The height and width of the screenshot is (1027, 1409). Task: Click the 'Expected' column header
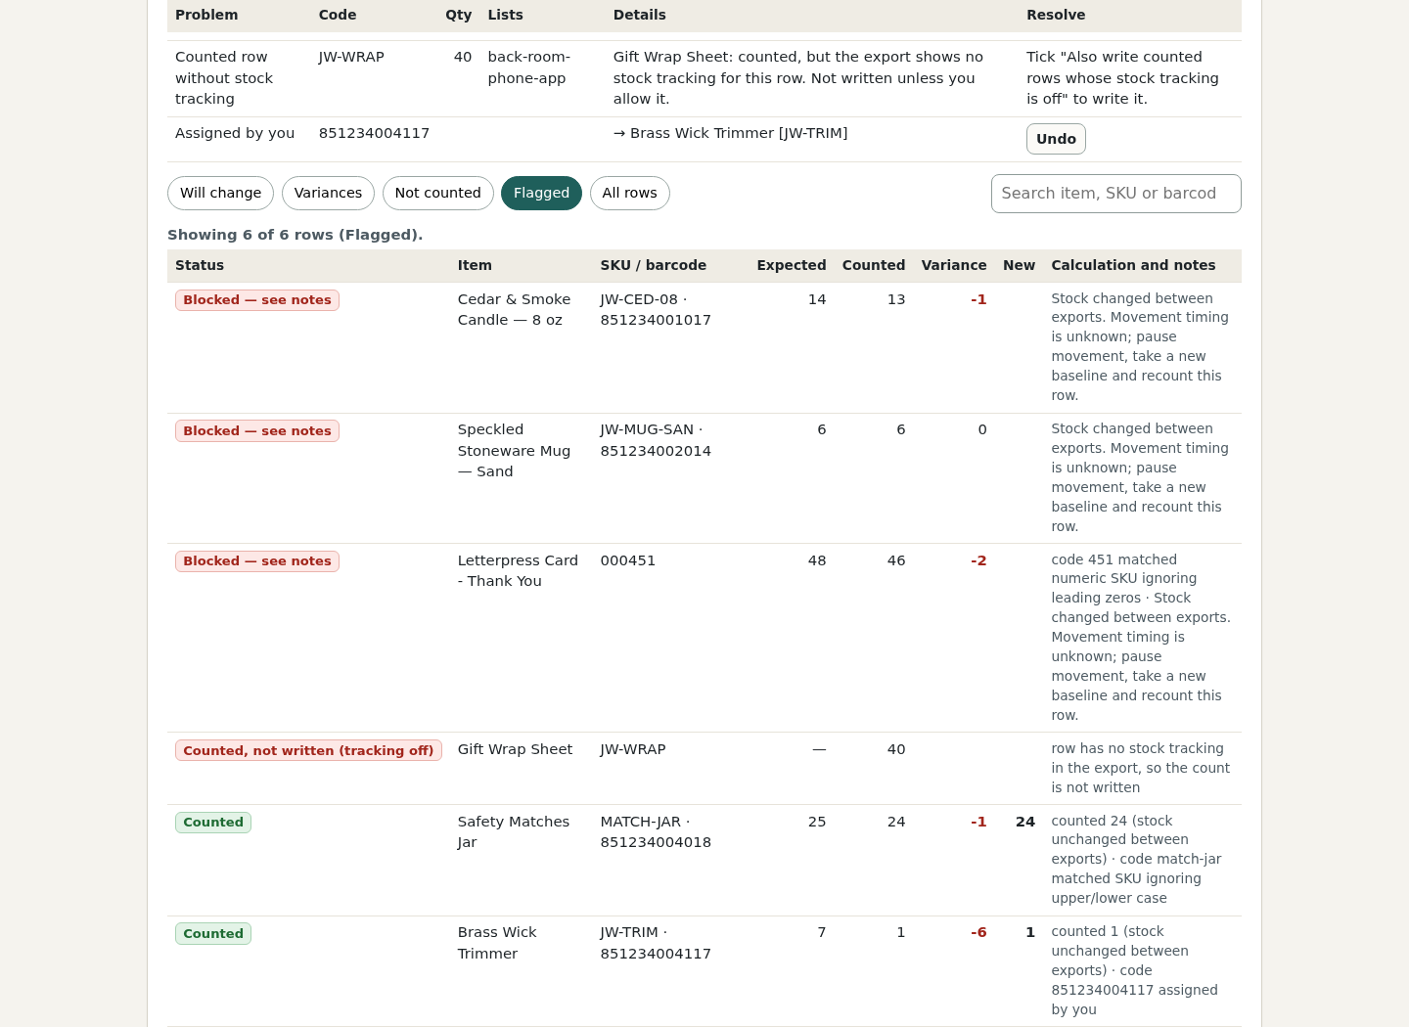pyautogui.click(x=792, y=266)
